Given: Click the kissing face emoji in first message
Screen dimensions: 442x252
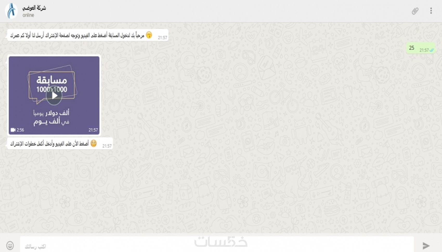Looking at the screenshot, I should [x=149, y=35].
